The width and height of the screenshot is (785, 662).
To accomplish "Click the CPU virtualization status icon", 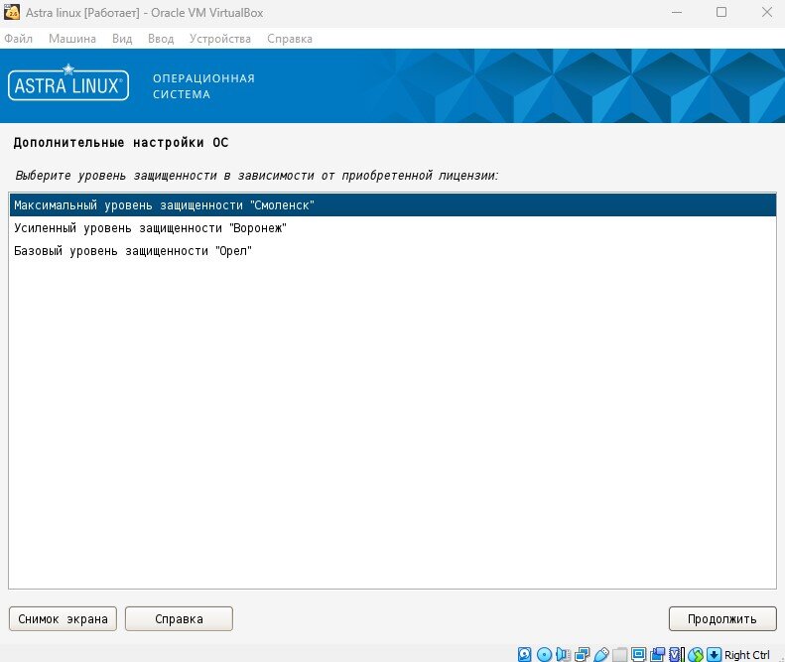I will (677, 654).
